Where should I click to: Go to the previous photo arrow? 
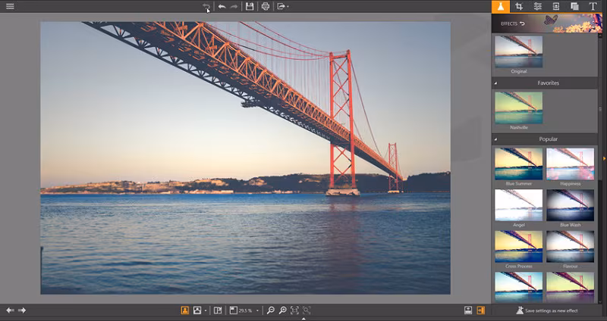[x=10, y=310]
